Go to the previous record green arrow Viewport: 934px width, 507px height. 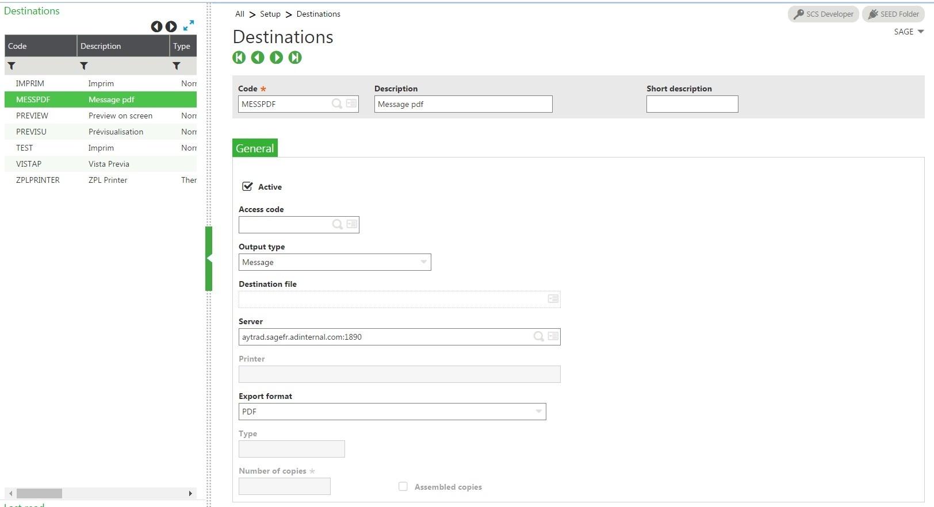click(258, 57)
